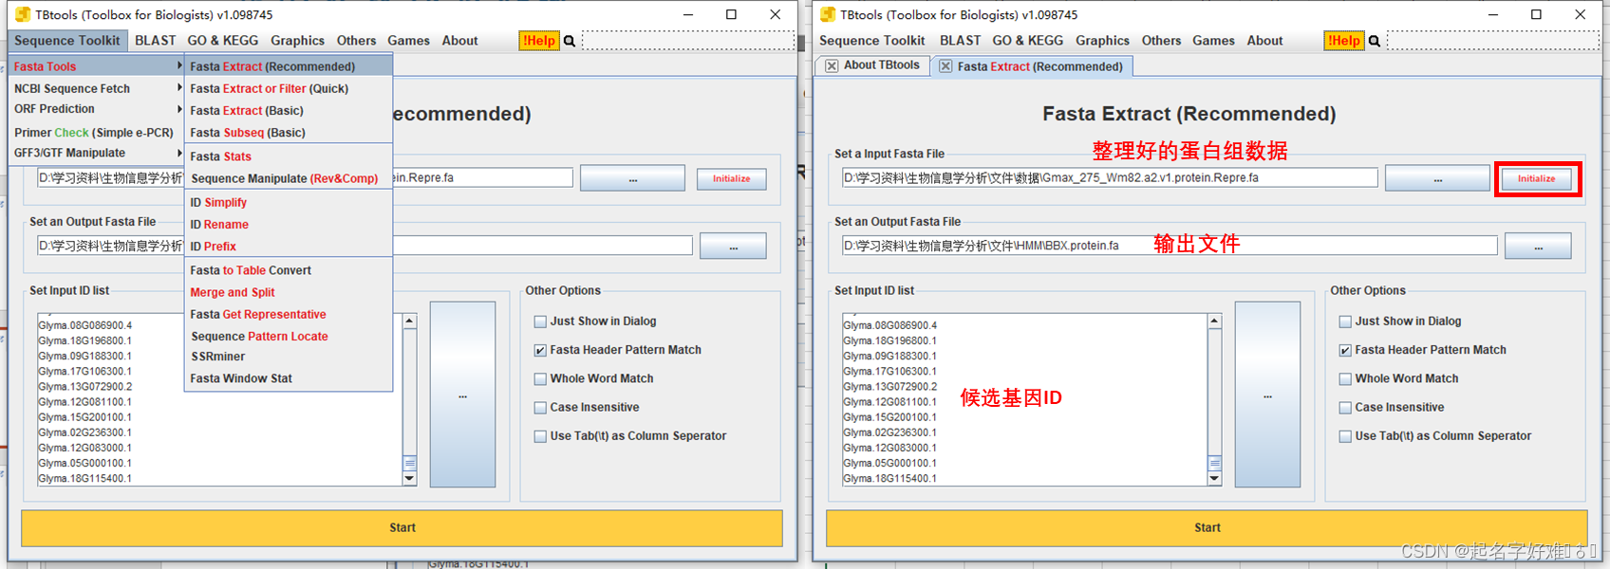Click output Fasta file path field, right window

point(1170,246)
